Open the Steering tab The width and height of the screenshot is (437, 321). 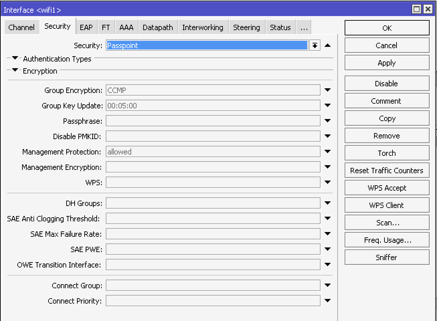(x=247, y=27)
